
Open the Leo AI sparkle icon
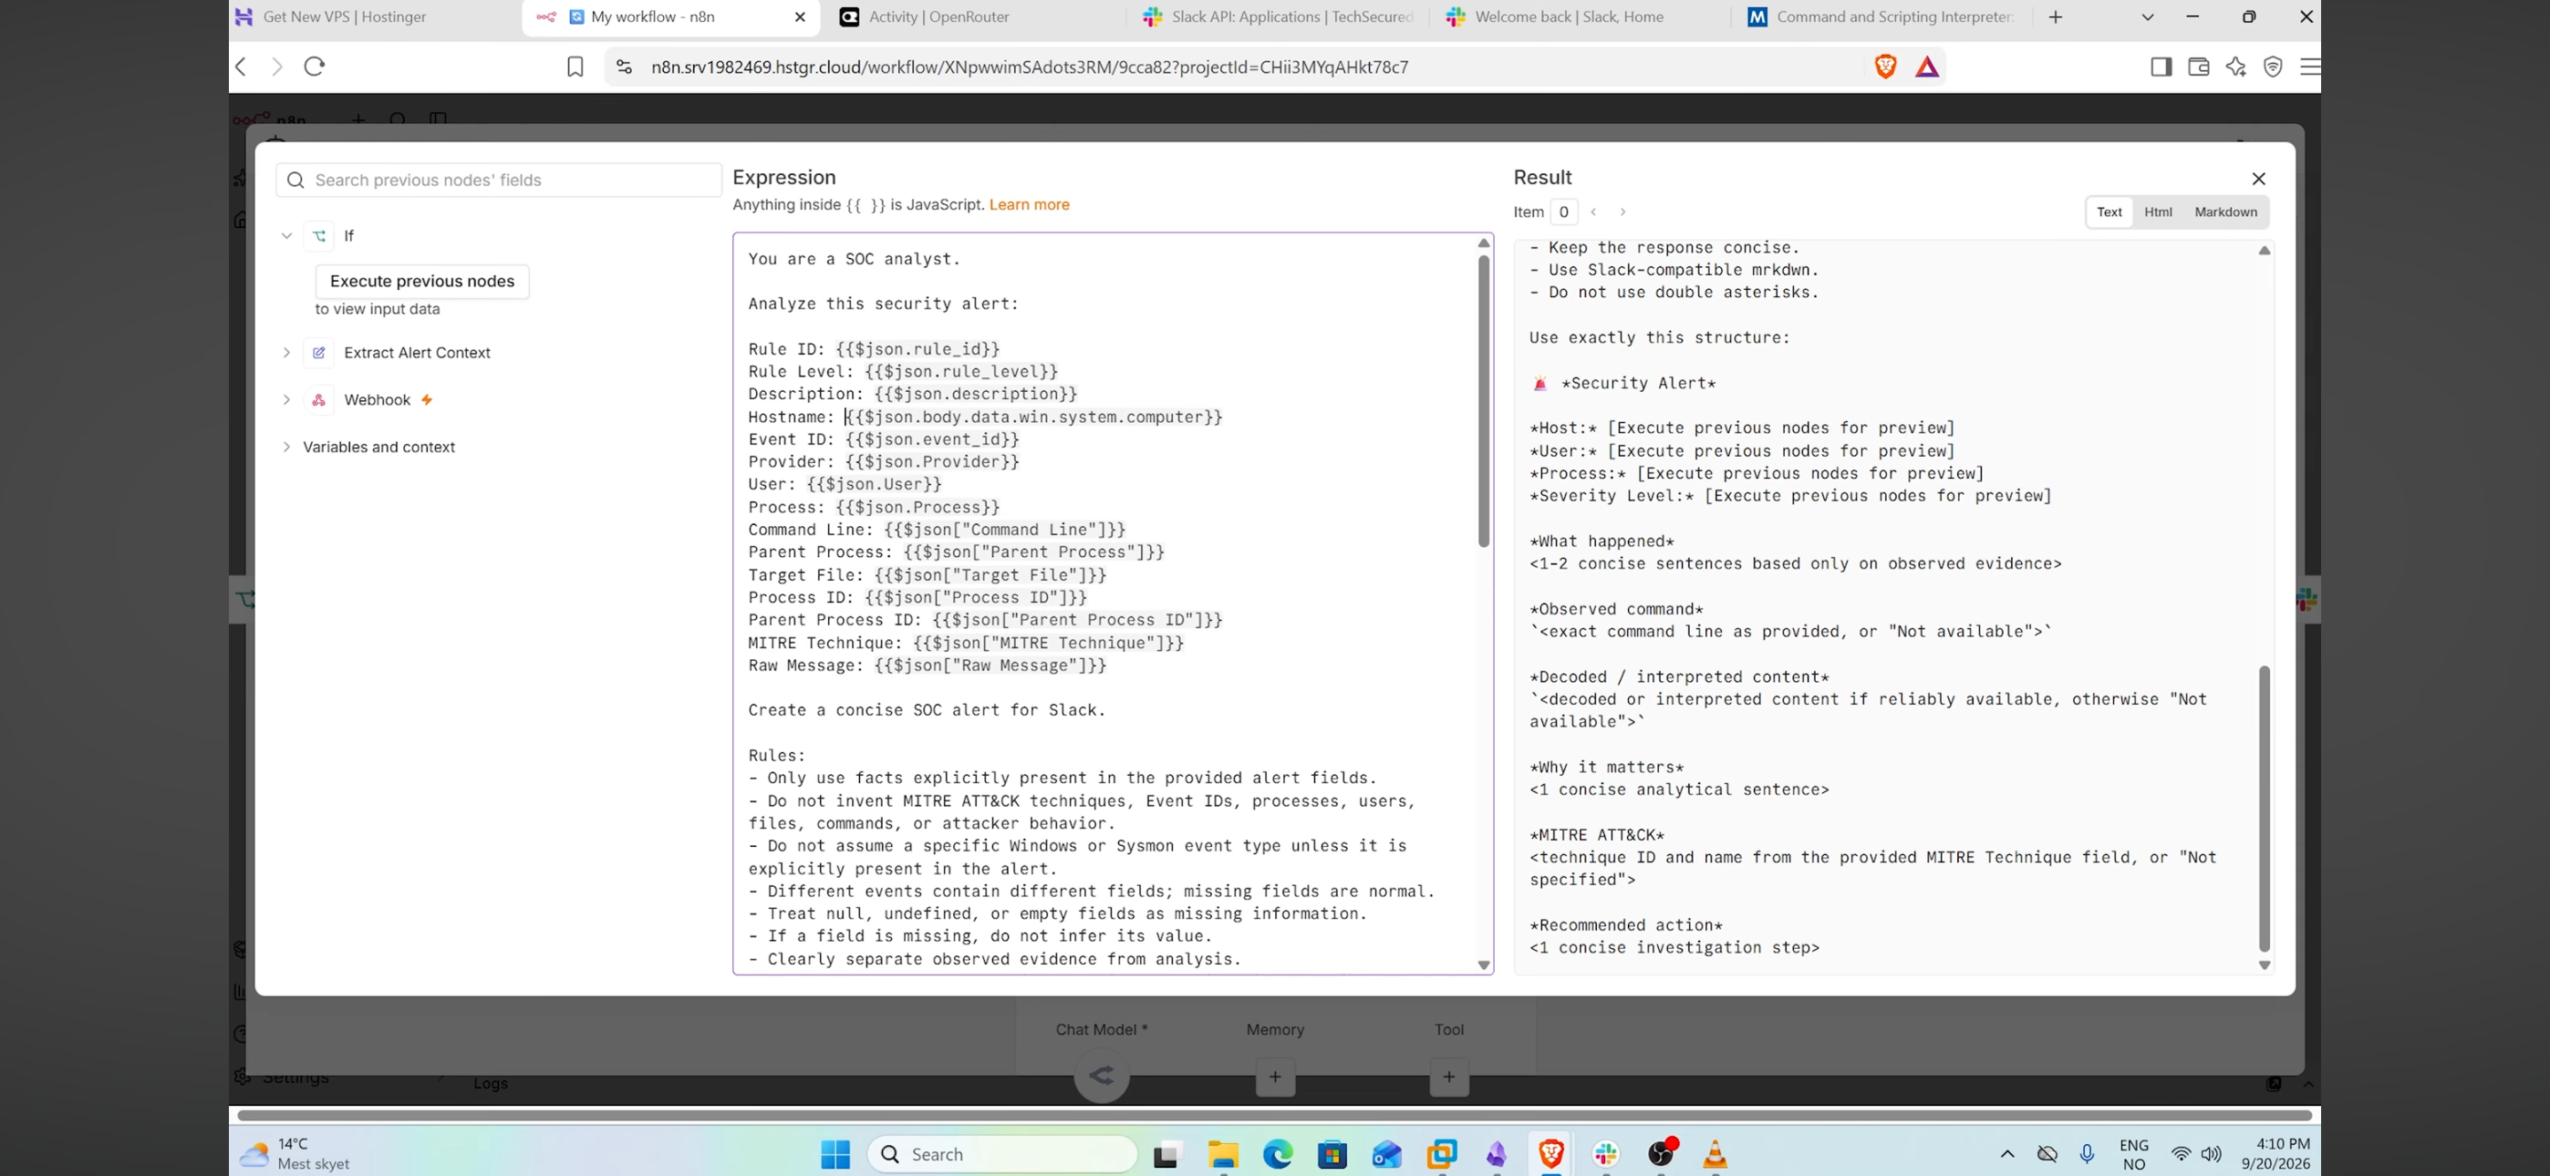tap(2235, 67)
